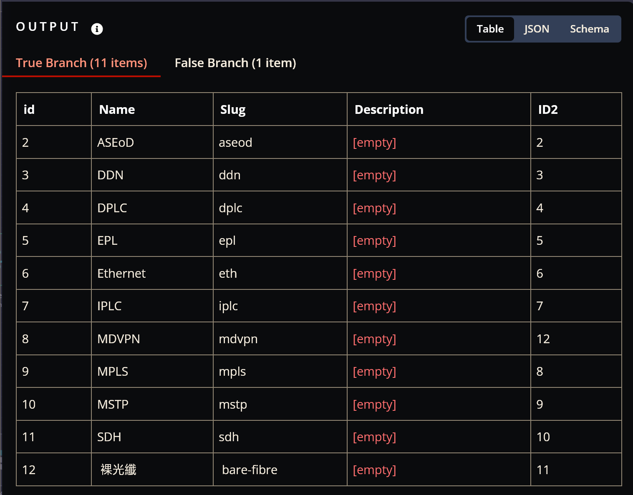The height and width of the screenshot is (495, 633).
Task: Click the bare-fibre slug cell
Action: (280, 470)
